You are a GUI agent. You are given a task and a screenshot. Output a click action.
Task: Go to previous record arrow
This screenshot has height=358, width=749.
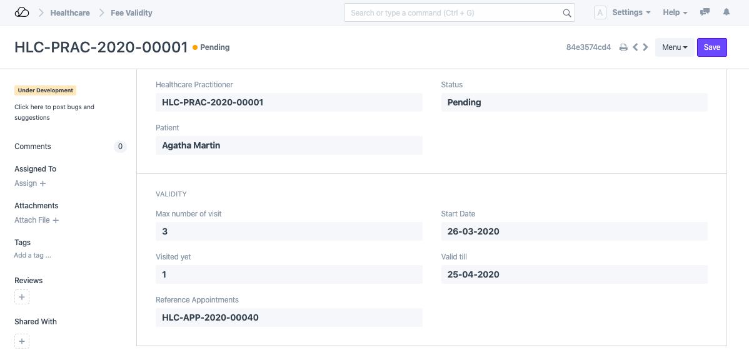[x=635, y=47]
